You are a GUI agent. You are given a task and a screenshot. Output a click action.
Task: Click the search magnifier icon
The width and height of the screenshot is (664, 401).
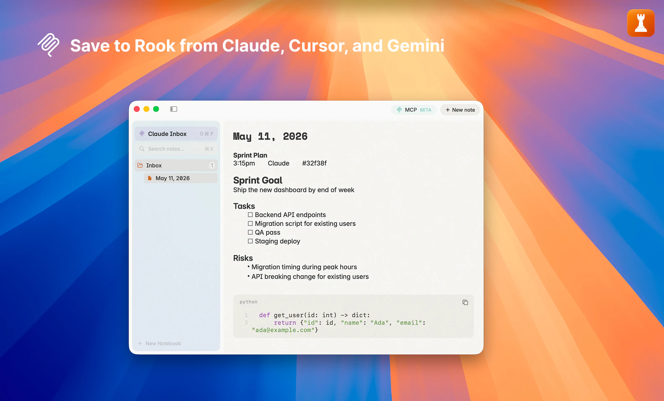pyautogui.click(x=142, y=149)
